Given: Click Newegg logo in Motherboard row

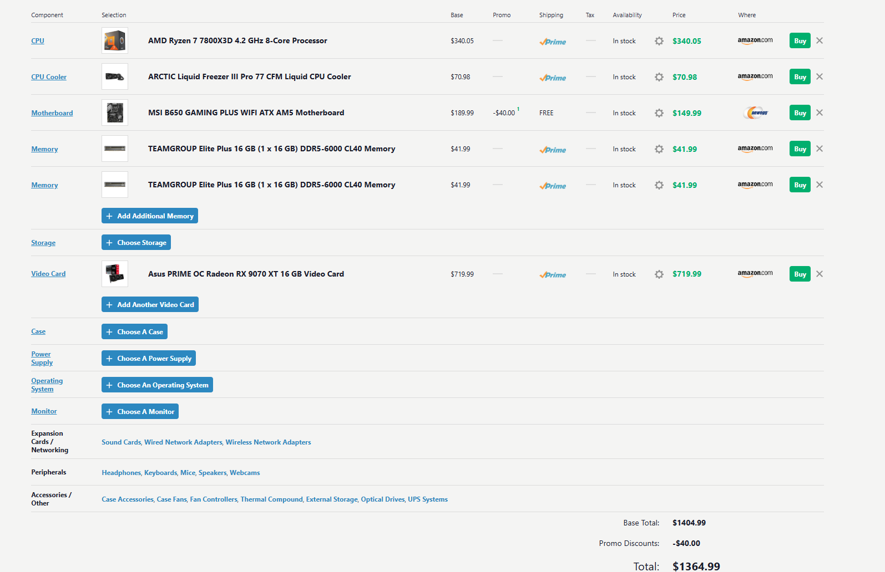Looking at the screenshot, I should pos(756,113).
